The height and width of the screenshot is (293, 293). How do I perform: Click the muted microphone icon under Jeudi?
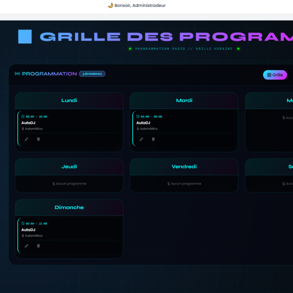click(54, 184)
